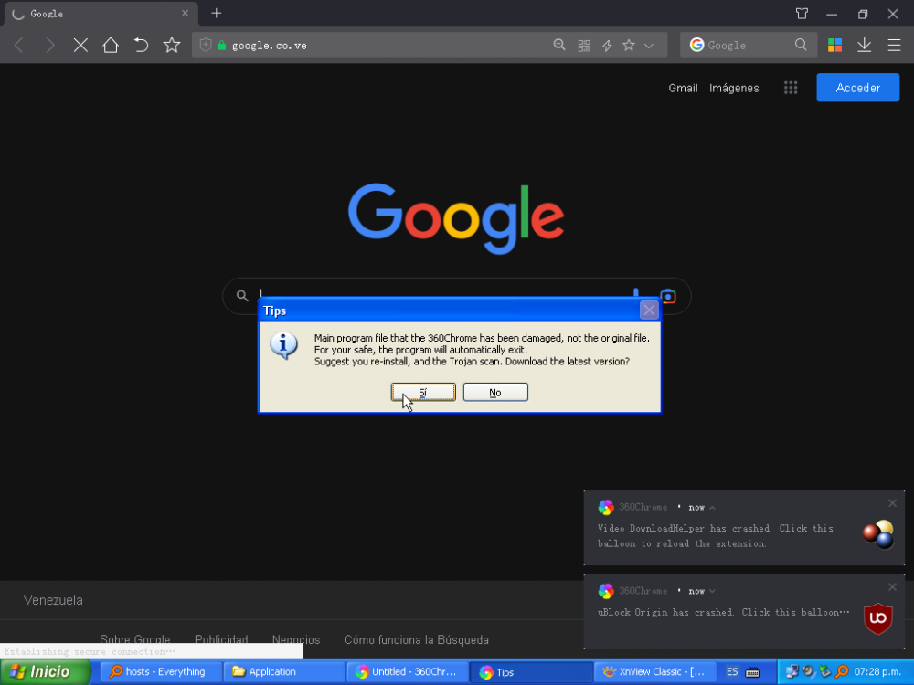
Task: Open the browser skin shirt icon
Action: click(802, 14)
